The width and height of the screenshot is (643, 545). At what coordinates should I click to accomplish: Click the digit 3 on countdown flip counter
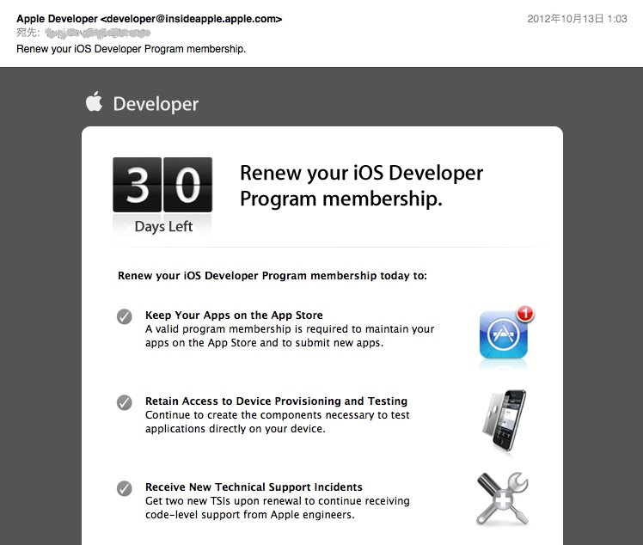138,185
